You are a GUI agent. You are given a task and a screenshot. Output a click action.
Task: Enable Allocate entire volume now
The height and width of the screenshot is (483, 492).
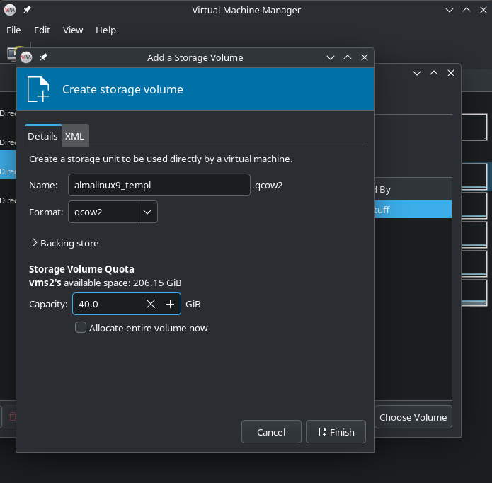(81, 327)
